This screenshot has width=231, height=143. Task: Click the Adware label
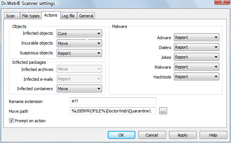click(x=164, y=38)
